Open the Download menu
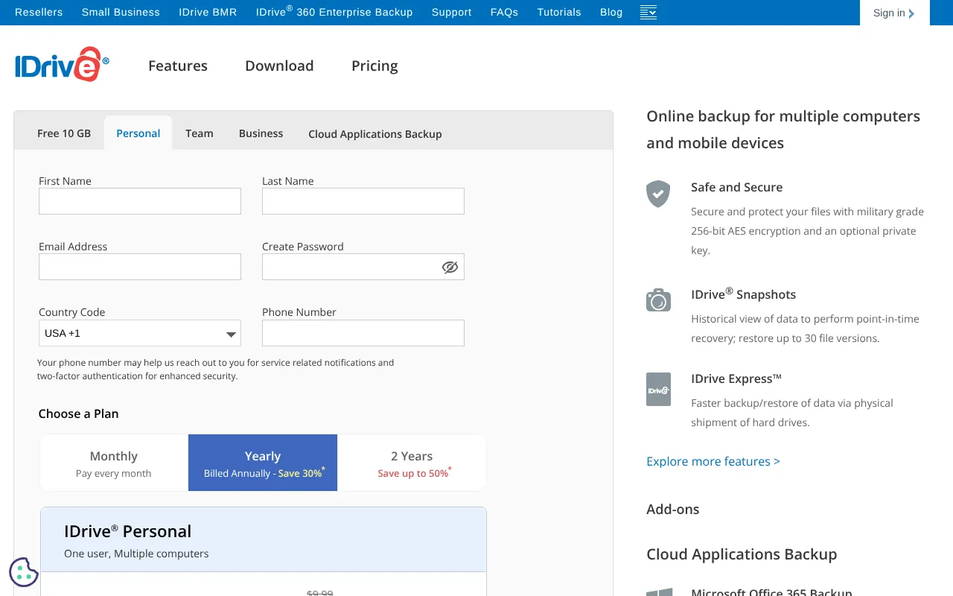This screenshot has width=953, height=596. (x=279, y=66)
